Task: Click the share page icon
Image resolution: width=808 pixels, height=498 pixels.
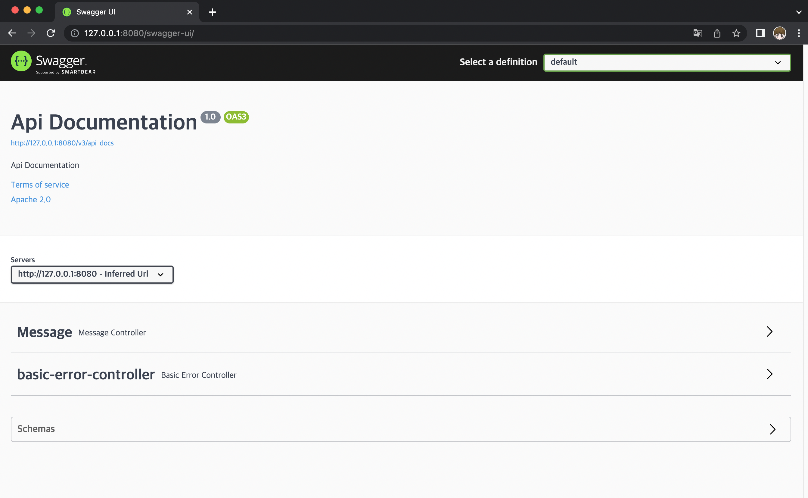Action: point(717,33)
